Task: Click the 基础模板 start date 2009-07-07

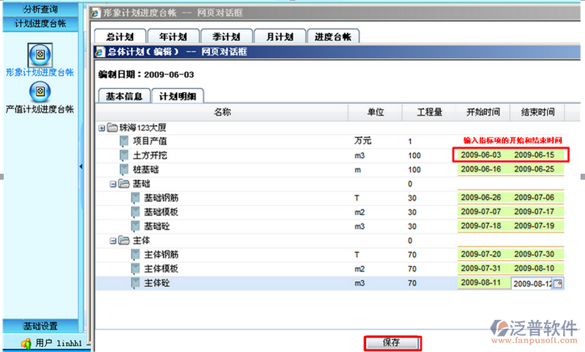Action: coord(481,211)
